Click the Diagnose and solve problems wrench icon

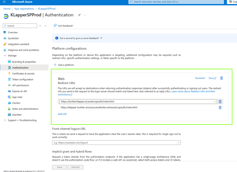point(5,50)
